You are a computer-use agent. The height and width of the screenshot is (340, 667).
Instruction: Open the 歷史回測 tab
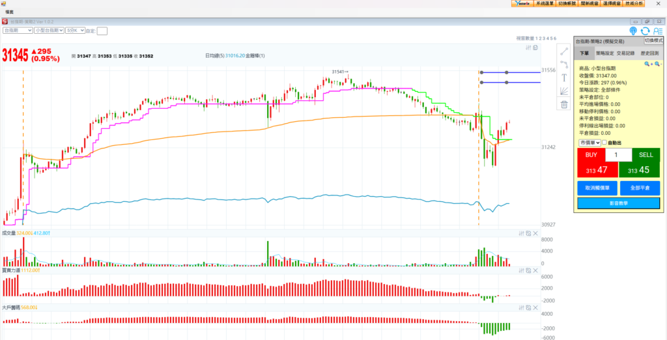[649, 53]
